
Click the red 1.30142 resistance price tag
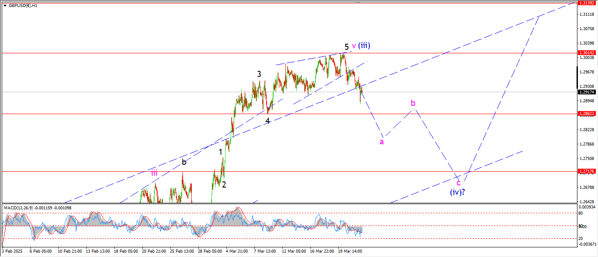click(x=586, y=53)
